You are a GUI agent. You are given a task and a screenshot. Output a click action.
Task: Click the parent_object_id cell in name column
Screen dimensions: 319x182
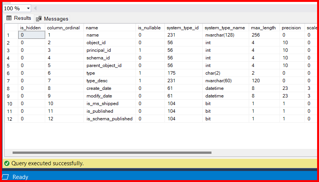[x=104, y=65]
